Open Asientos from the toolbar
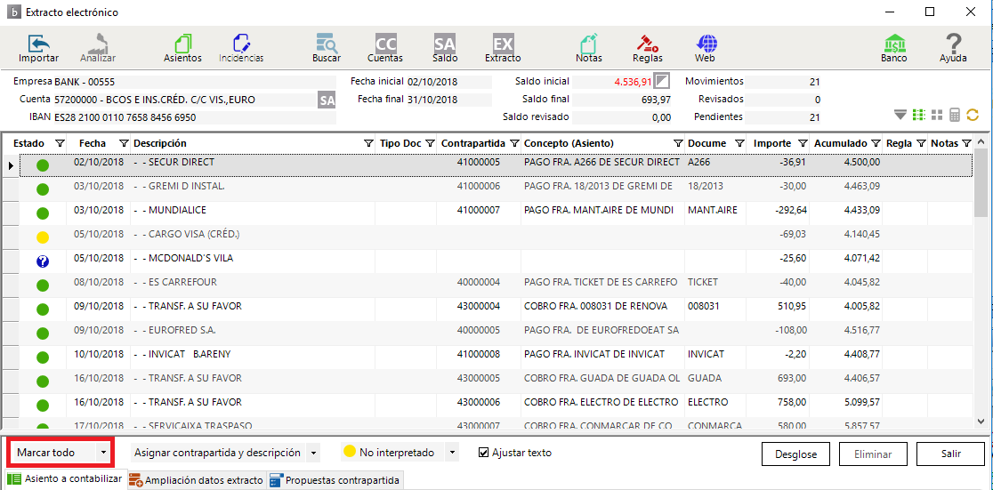 (x=182, y=49)
